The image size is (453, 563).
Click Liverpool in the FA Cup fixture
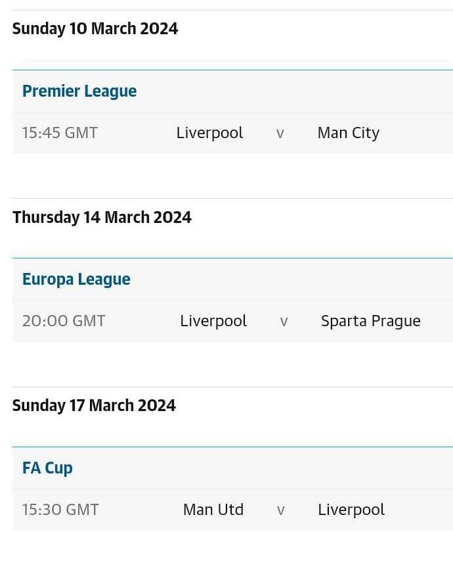click(x=351, y=510)
